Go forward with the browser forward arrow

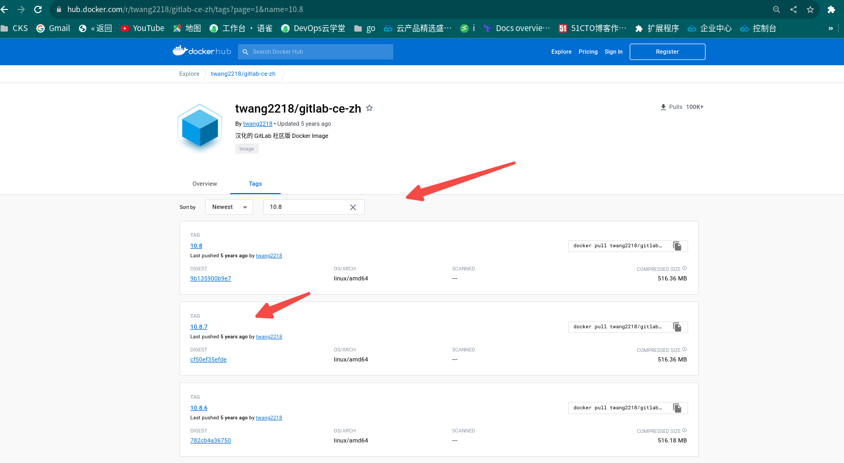pyautogui.click(x=21, y=9)
